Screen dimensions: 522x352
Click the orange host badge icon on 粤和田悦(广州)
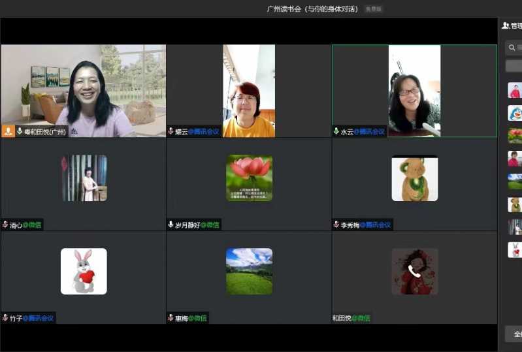pyautogui.click(x=8, y=131)
